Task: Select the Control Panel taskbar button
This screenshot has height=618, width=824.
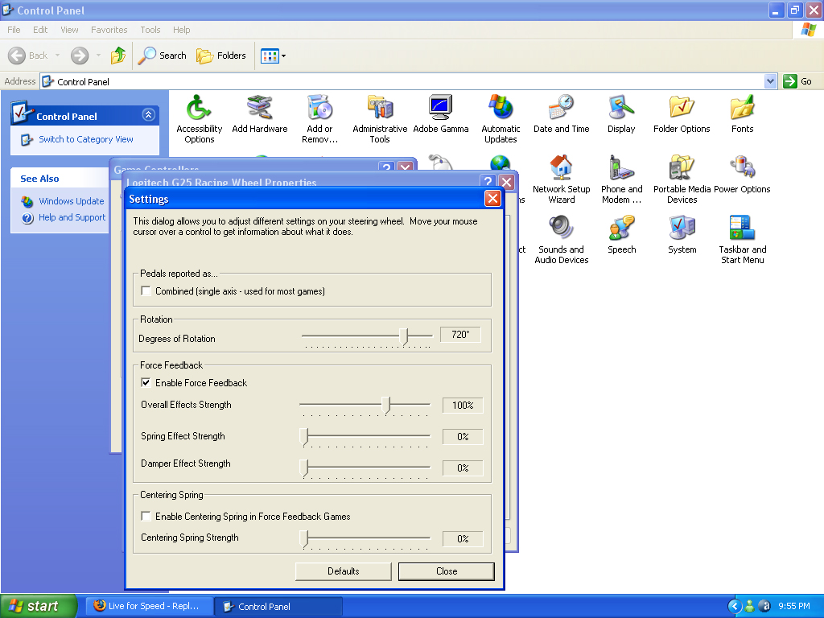Action: point(278,606)
